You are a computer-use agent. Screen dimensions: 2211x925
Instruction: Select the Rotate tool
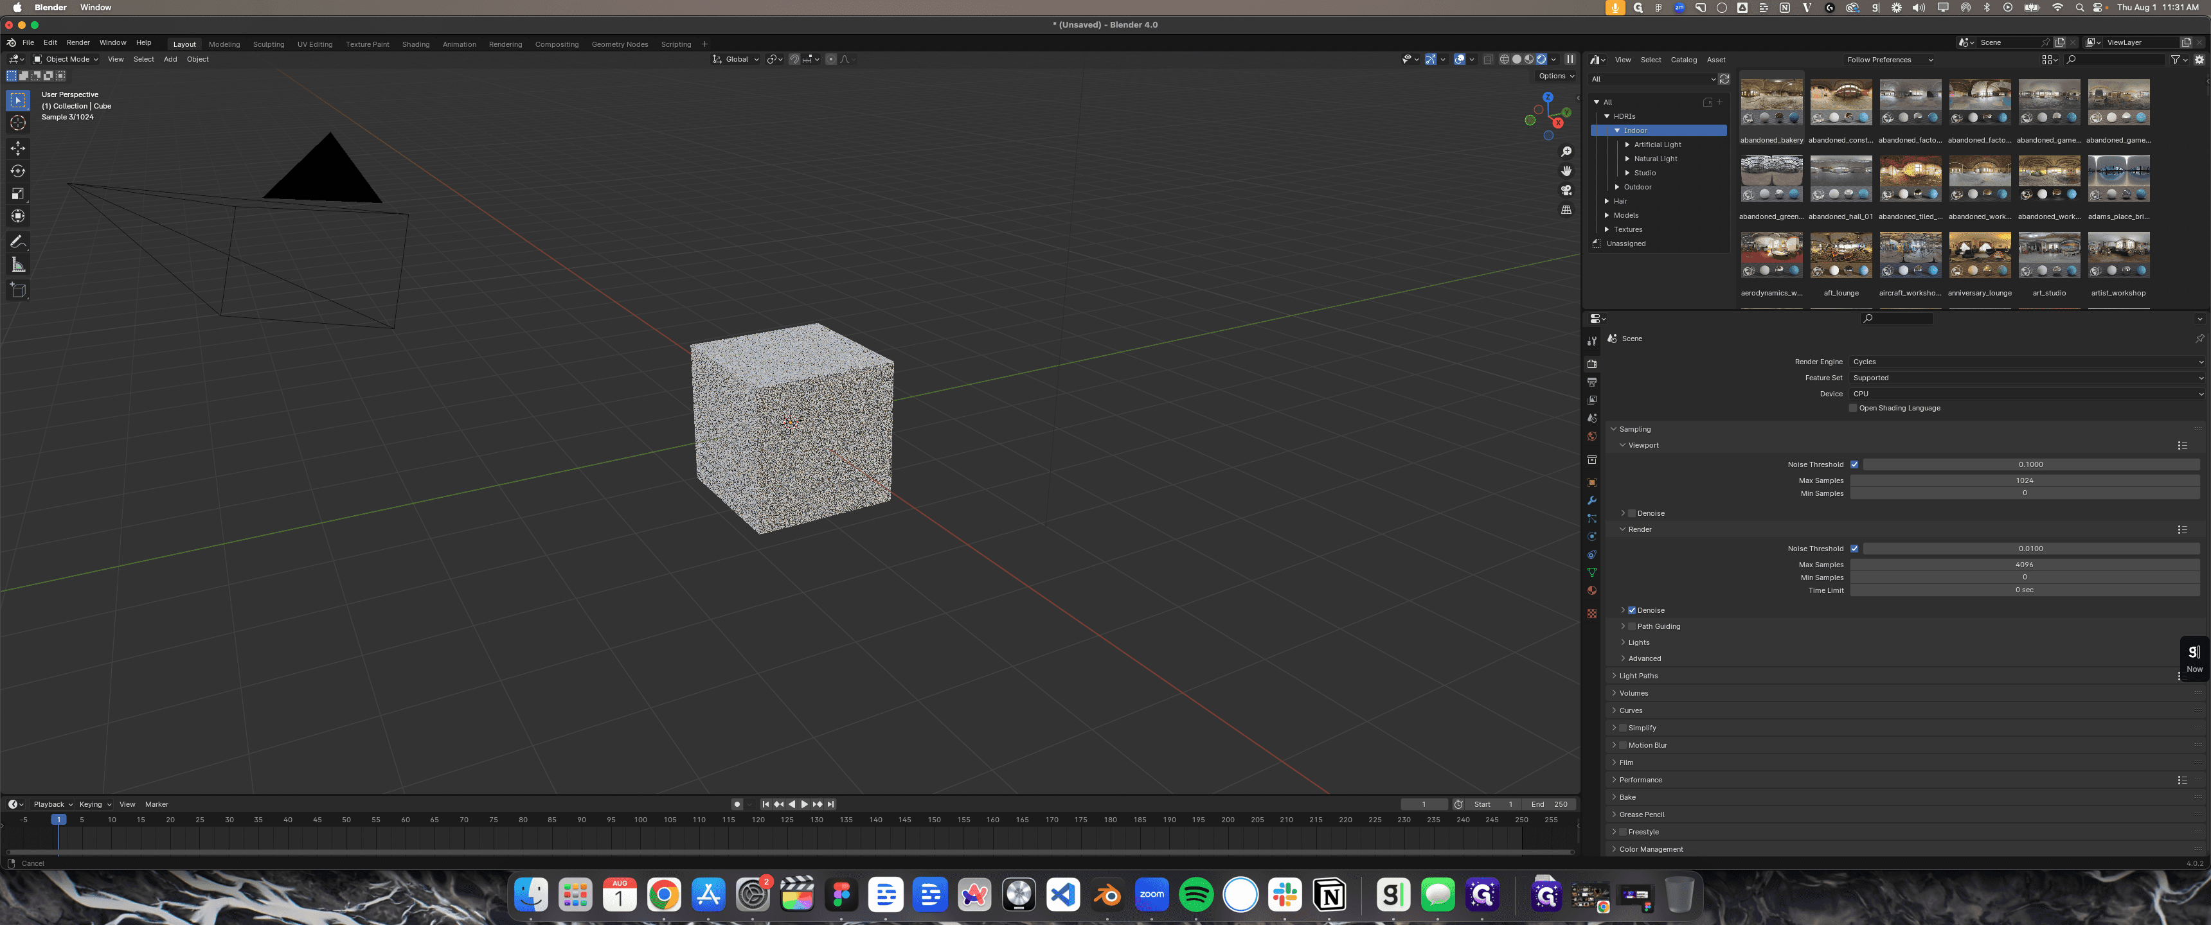18,171
